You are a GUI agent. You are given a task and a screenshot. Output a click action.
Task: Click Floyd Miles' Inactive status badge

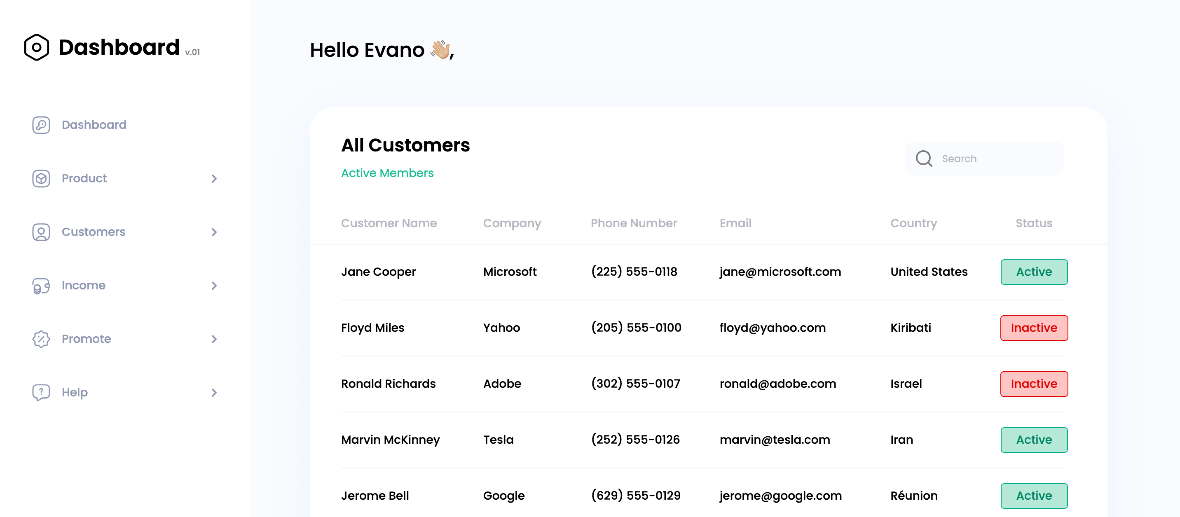click(x=1034, y=328)
